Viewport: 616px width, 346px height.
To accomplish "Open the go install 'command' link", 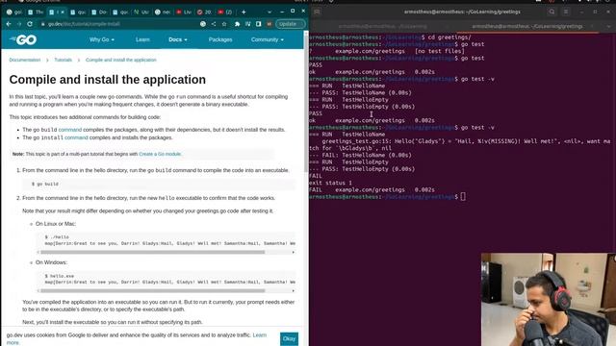I will [x=76, y=137].
